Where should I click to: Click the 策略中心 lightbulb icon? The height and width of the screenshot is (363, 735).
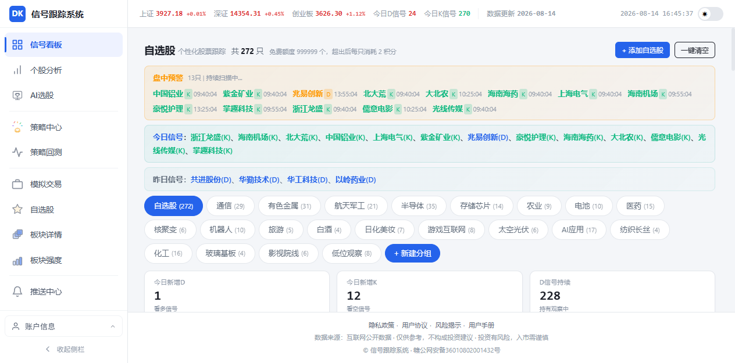pos(17,127)
